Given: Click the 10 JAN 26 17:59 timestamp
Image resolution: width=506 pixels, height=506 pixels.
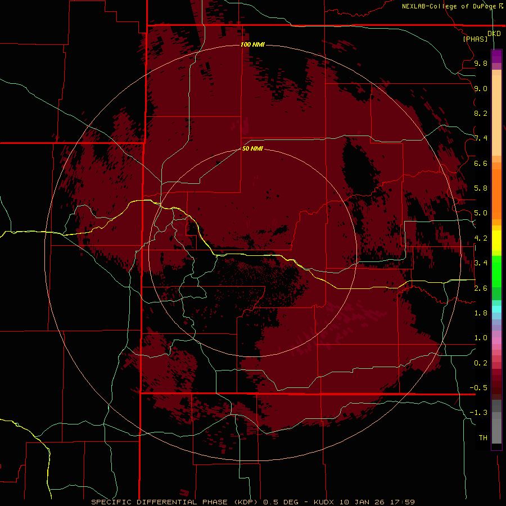Looking at the screenshot, I should pyautogui.click(x=377, y=502).
